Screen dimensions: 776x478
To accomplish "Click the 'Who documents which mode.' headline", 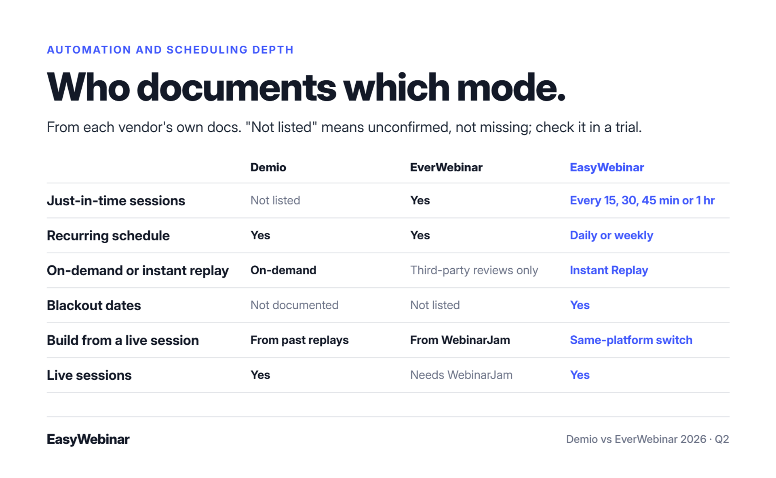I will 306,87.
